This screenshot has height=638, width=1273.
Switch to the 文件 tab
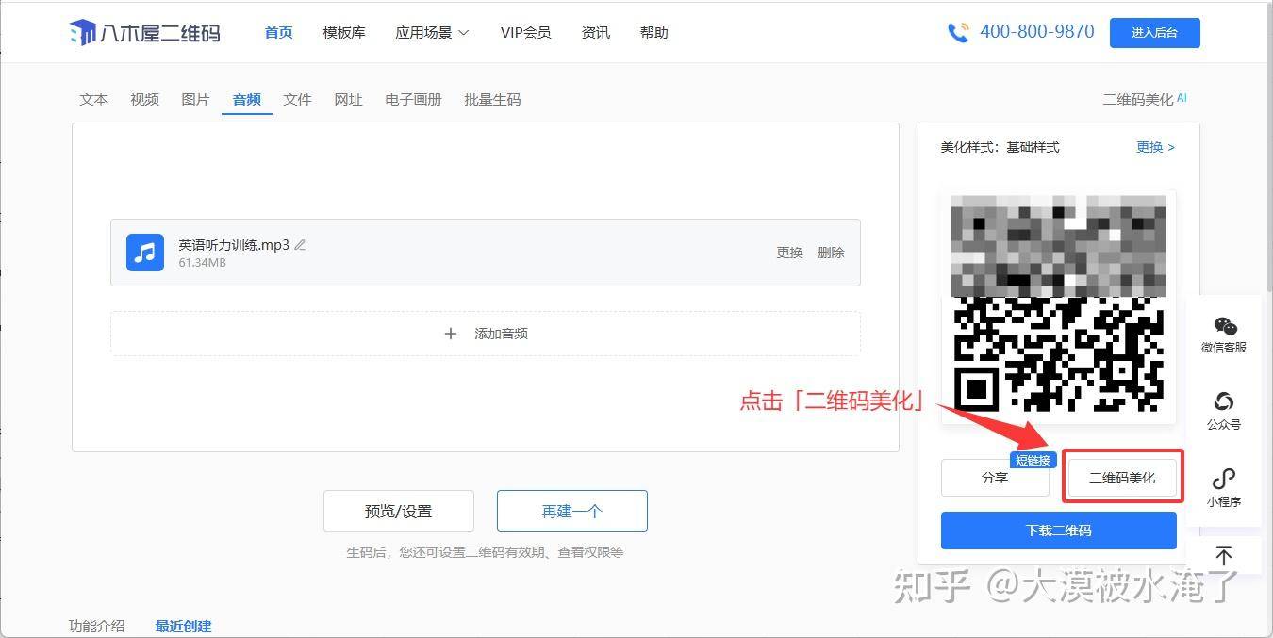pyautogui.click(x=298, y=99)
